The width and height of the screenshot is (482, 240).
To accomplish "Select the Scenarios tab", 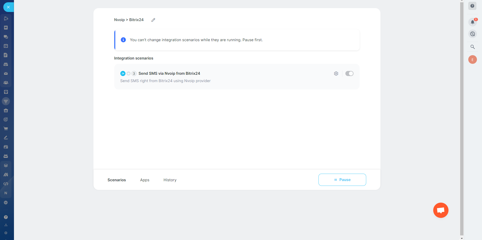I will tap(117, 180).
